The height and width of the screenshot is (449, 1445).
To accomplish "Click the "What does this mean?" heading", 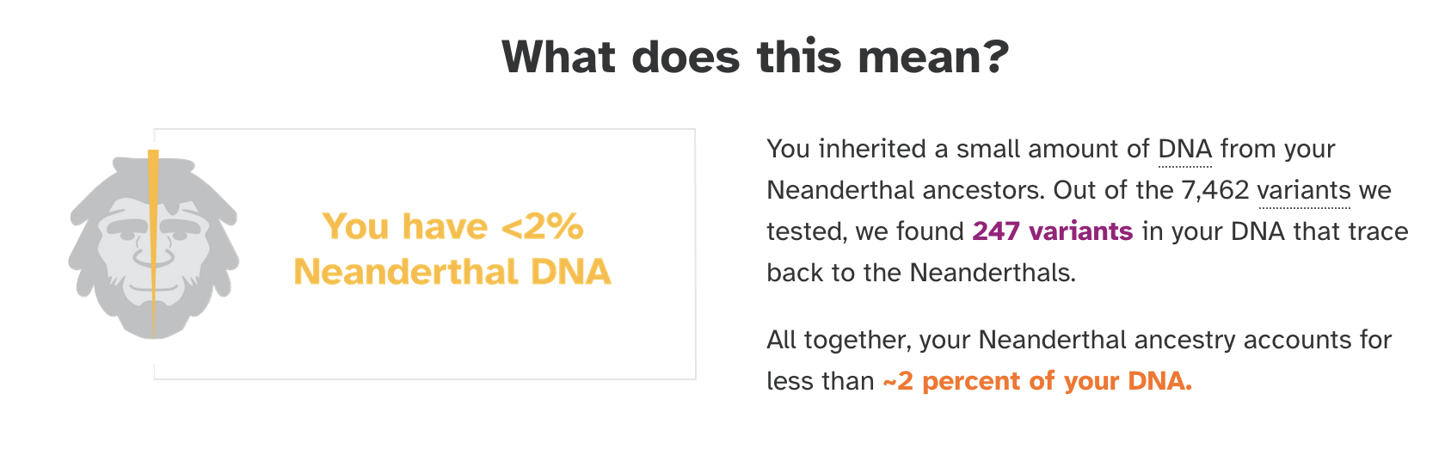I will (x=754, y=57).
